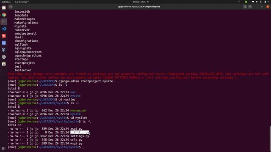Open Activities overview
The width and height of the screenshot is (271, 152).
click(6, 2)
